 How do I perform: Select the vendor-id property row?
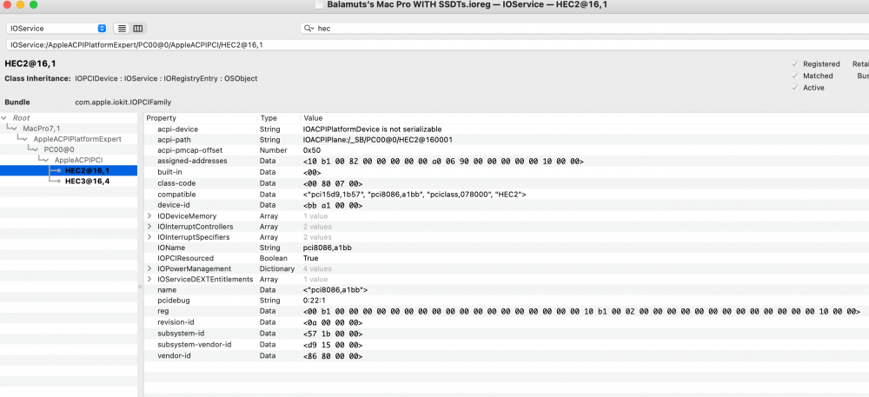click(x=507, y=355)
